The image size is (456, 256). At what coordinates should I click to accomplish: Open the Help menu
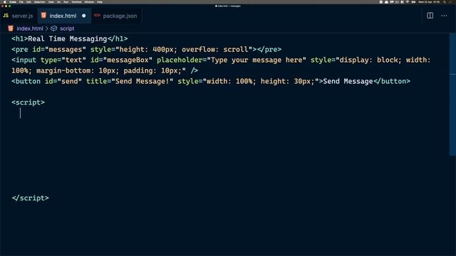click(x=100, y=1)
